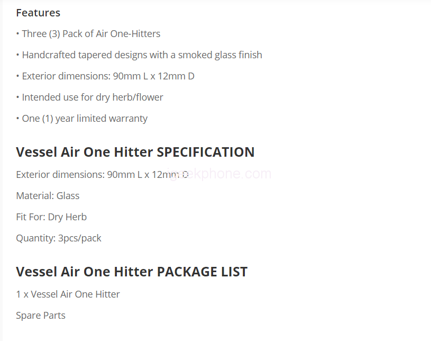Click the words 'PACKAGE LIST' in heading
Screen dimensions: 431x341
[202, 272]
